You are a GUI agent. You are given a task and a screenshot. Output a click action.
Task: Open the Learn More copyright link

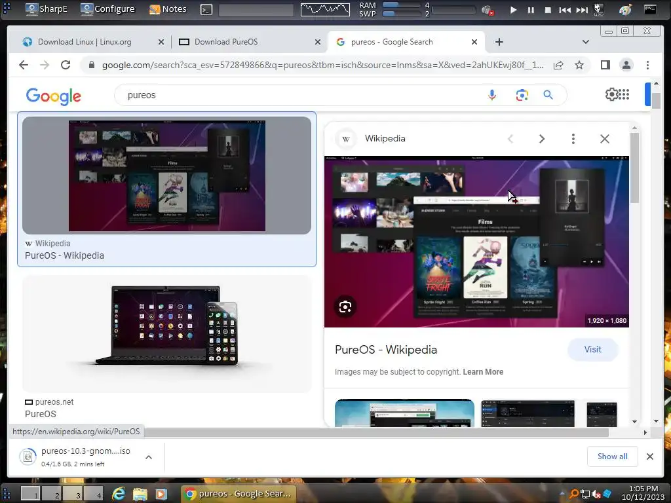tap(483, 372)
